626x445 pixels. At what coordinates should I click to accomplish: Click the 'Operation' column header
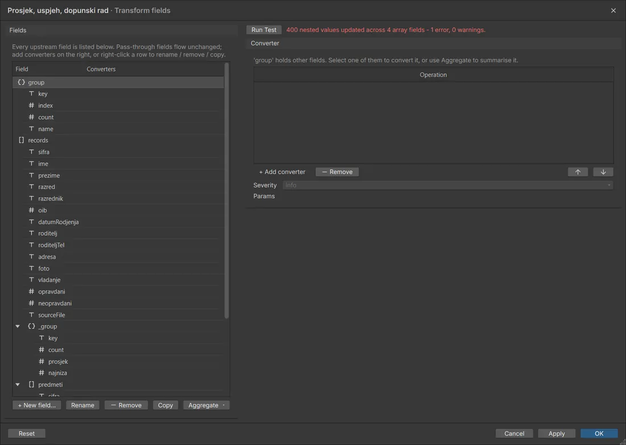coord(433,75)
